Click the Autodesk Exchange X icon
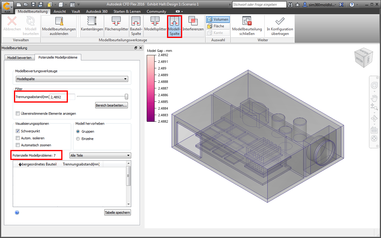 tap(341, 5)
